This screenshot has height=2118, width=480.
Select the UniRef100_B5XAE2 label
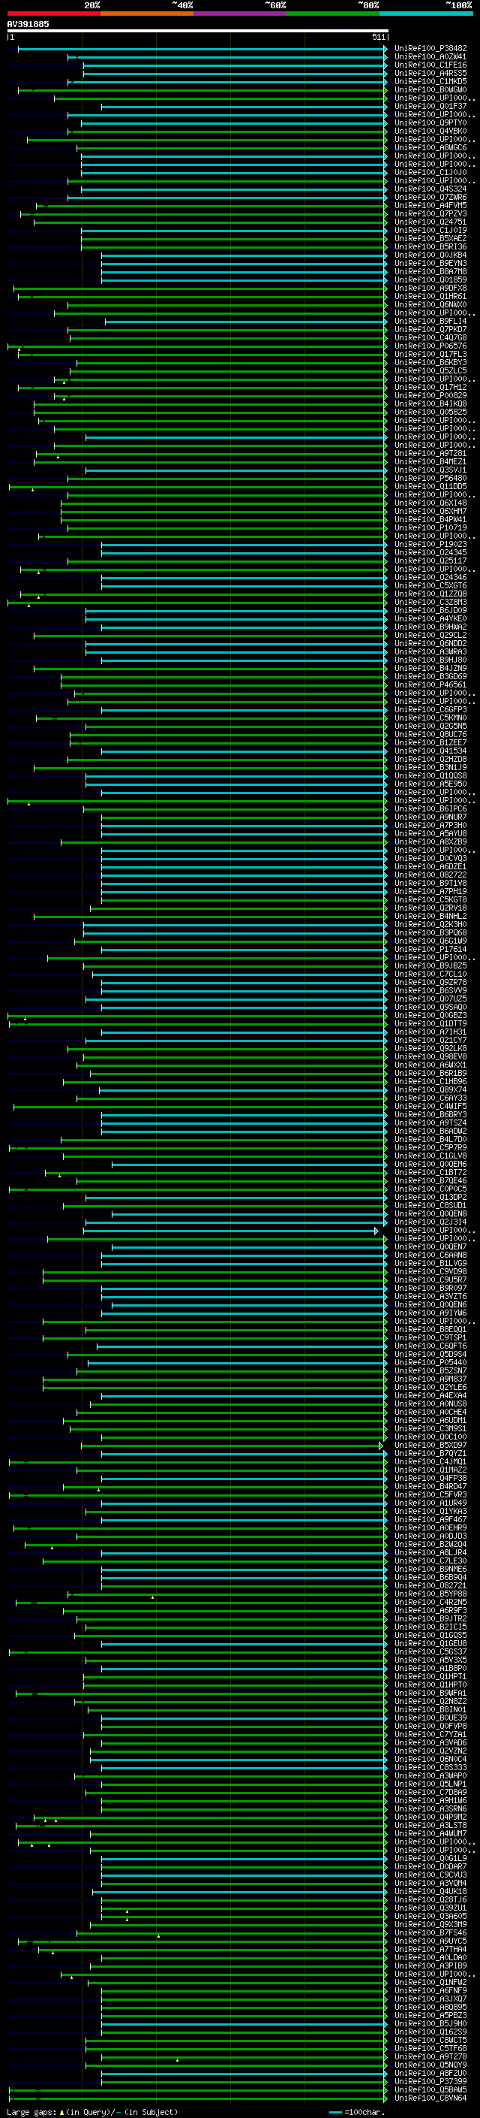point(430,238)
